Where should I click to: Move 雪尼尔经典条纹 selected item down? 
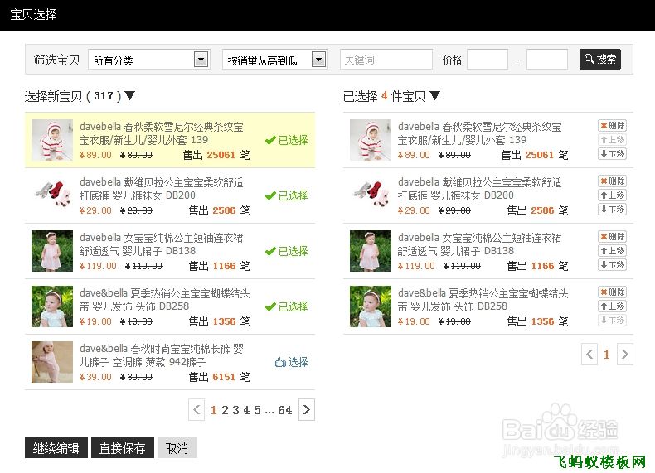tap(612, 154)
